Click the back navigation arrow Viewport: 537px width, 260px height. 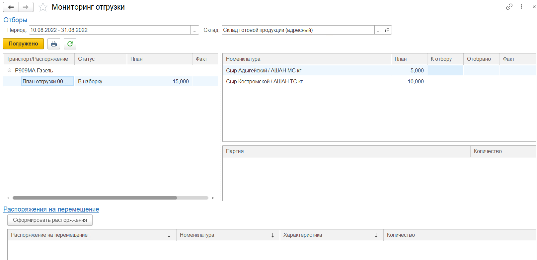[x=11, y=7]
